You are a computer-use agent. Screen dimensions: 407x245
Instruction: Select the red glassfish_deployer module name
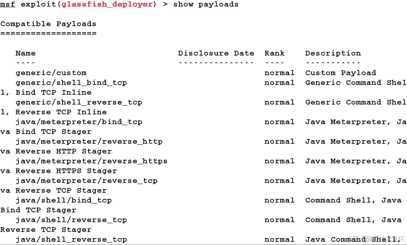tap(107, 5)
